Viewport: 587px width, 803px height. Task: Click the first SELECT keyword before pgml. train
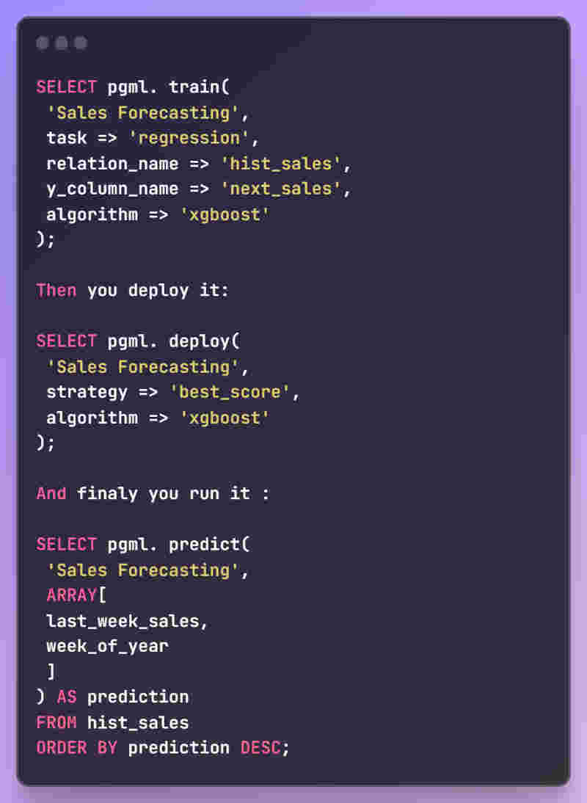(67, 87)
